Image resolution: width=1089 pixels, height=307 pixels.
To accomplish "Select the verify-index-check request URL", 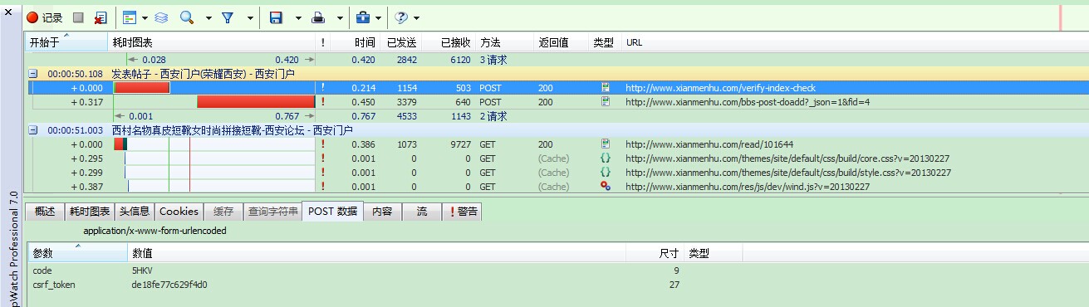I will [720, 88].
